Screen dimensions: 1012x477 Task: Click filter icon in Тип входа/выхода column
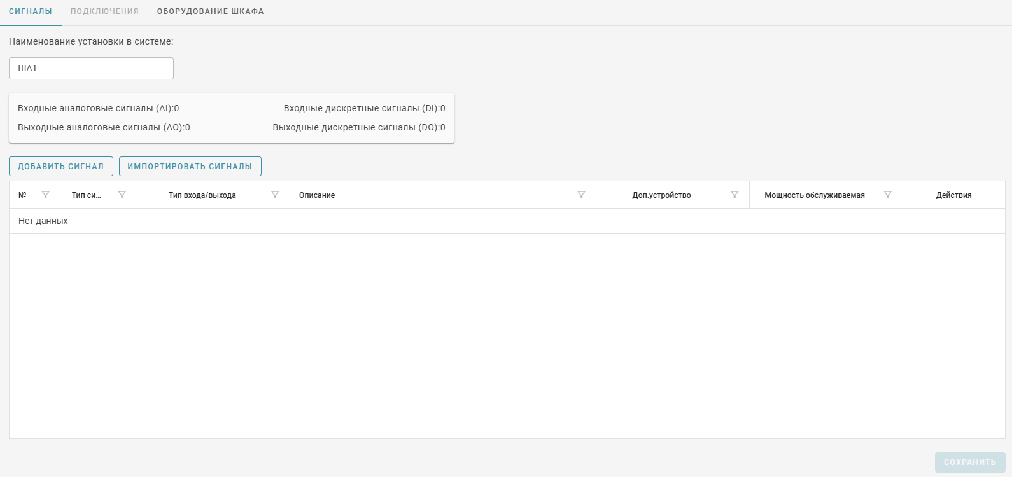pos(275,195)
